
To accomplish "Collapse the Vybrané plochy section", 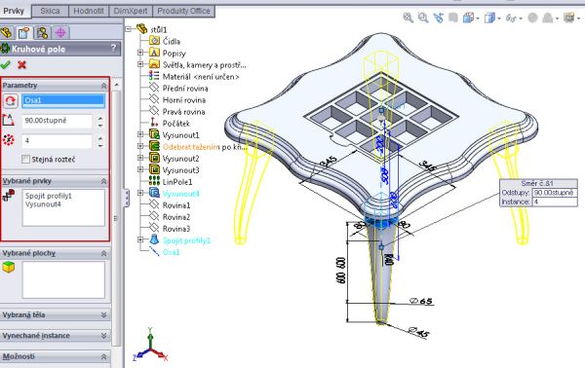I will click(x=103, y=254).
